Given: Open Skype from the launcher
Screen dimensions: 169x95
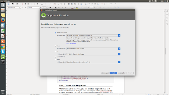Looking at the screenshot, I should (x=3, y=52).
